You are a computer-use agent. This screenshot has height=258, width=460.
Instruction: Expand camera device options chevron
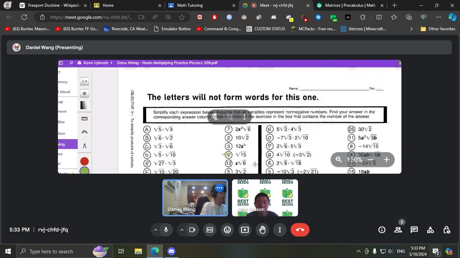click(x=182, y=229)
